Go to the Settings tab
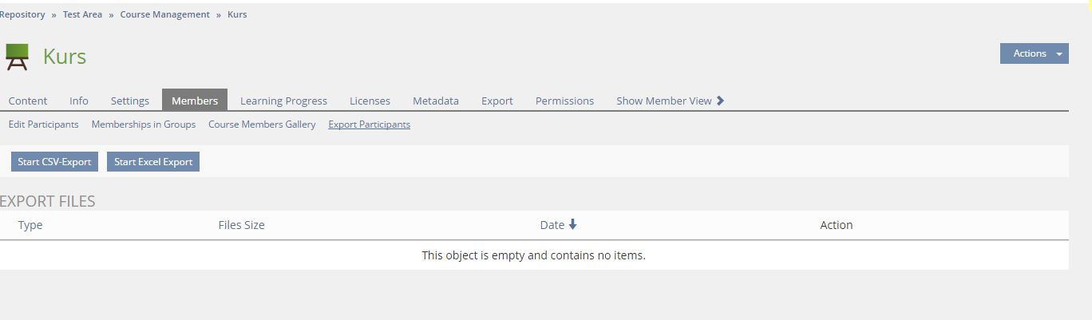This screenshot has width=1092, height=320. [130, 101]
